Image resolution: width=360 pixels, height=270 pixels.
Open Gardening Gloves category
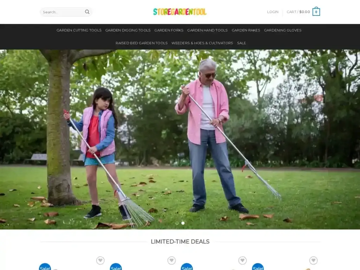pos(283,30)
